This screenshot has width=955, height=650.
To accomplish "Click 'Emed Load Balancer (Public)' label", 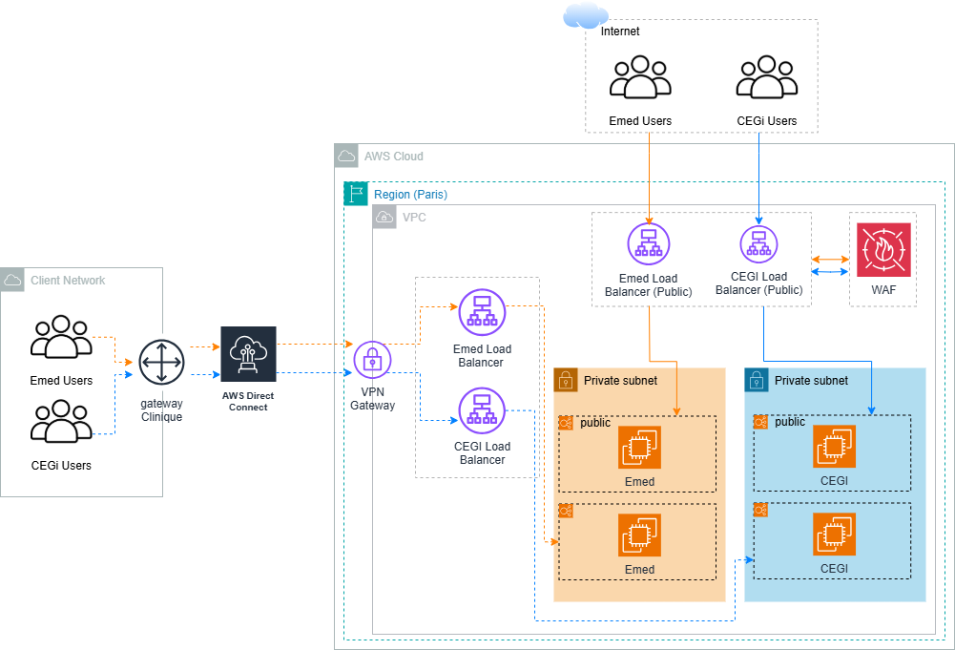I will pyautogui.click(x=649, y=284).
